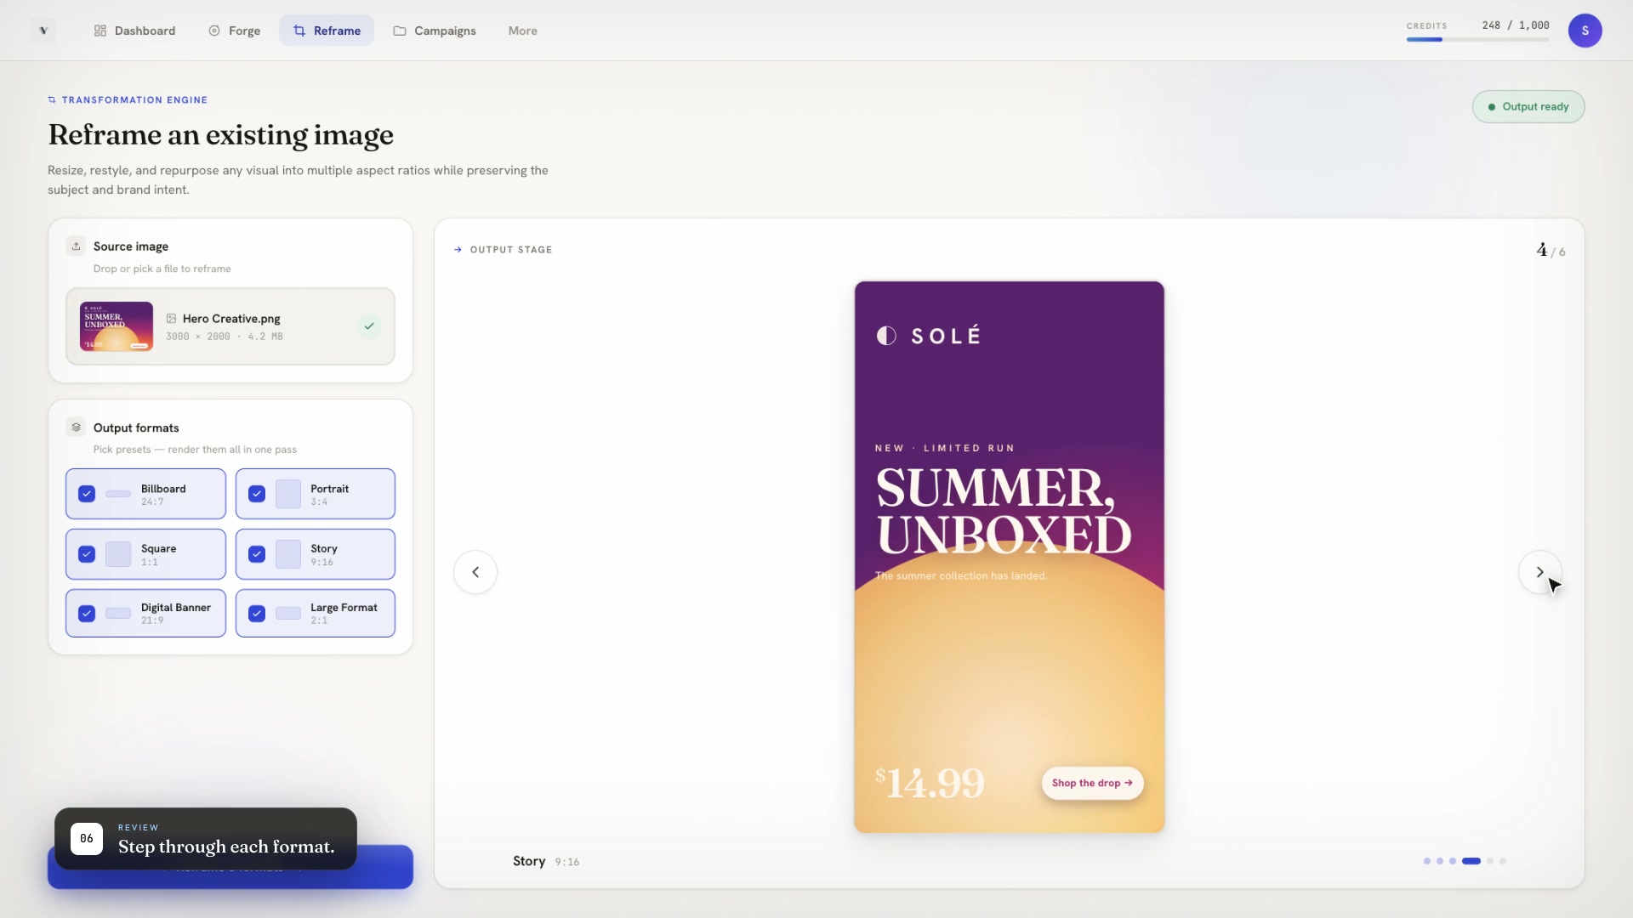
Task: Uncheck the Billboard 24:7 format
Action: tap(87, 494)
